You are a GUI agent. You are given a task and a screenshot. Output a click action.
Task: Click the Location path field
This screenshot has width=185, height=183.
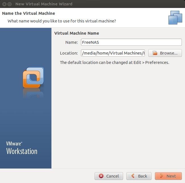click(x=113, y=53)
